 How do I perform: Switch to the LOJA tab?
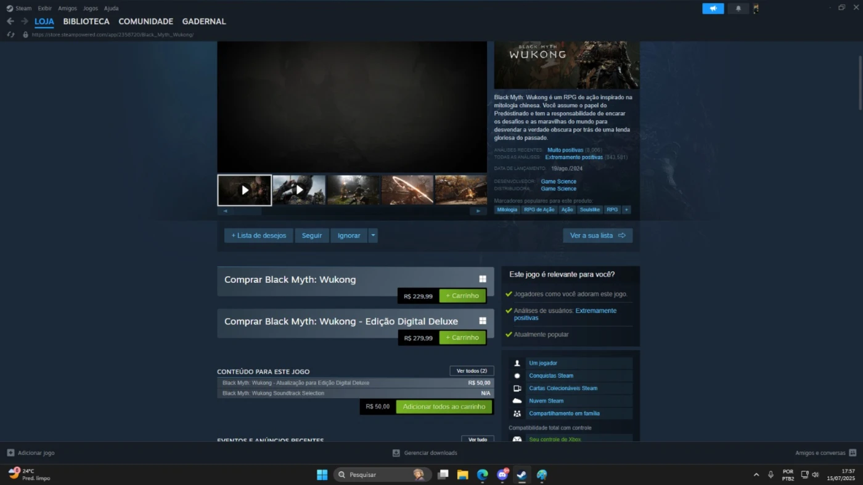pos(44,22)
